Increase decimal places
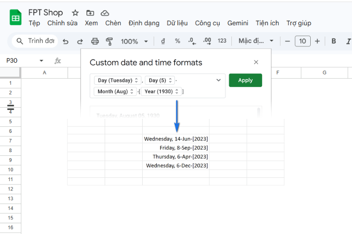 tap(207, 41)
